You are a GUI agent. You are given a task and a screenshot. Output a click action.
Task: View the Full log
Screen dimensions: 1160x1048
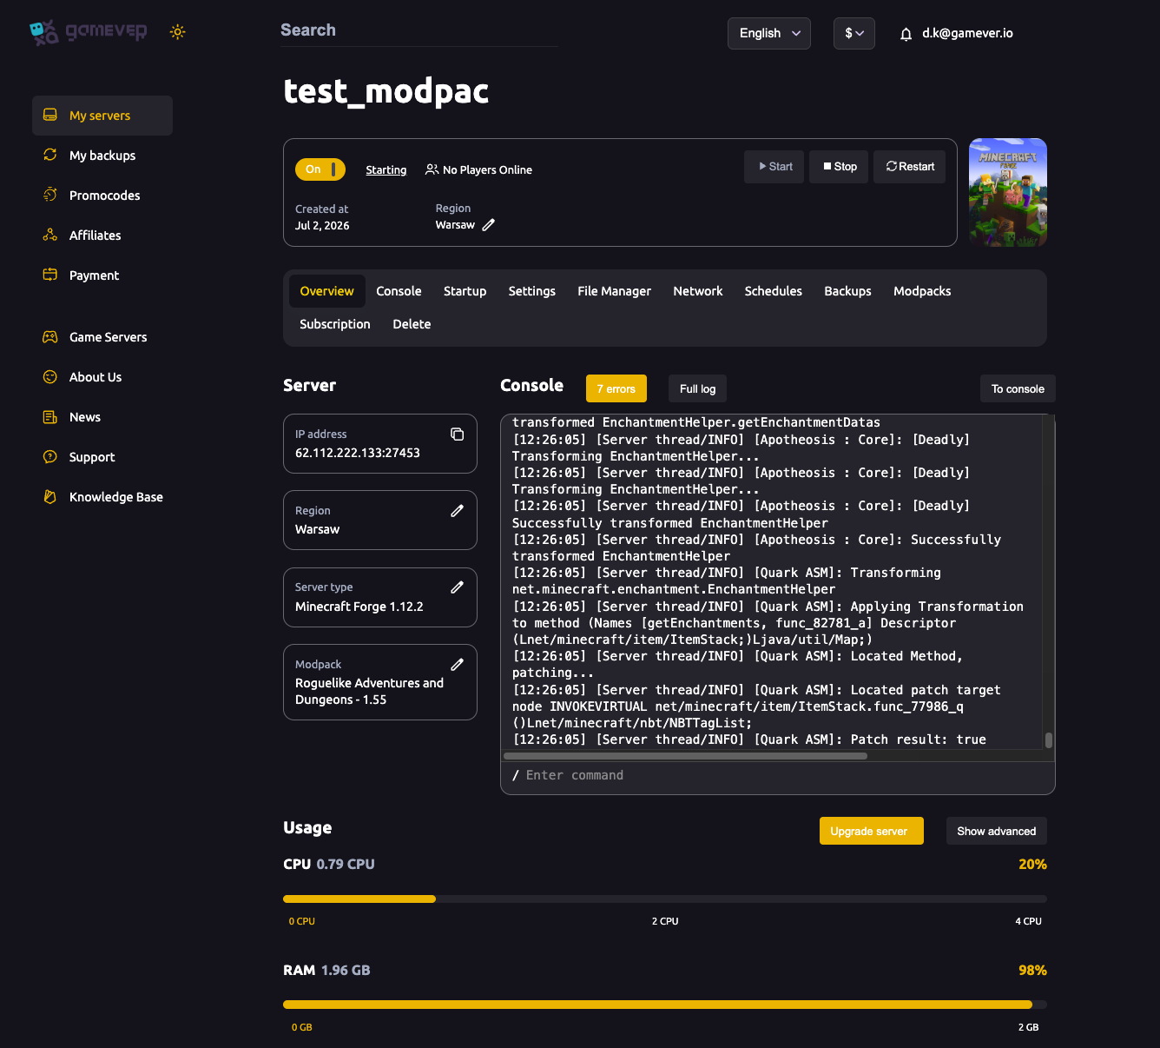(x=698, y=388)
